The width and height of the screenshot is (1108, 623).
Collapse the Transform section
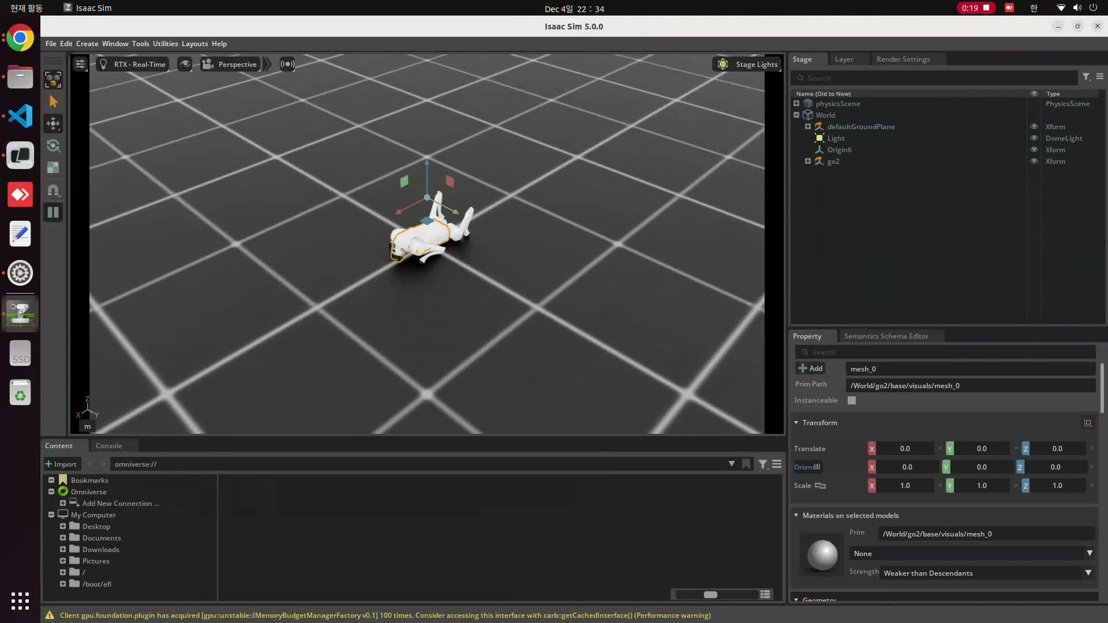[796, 423]
